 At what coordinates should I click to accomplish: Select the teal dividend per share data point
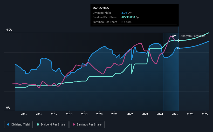tap(178, 41)
